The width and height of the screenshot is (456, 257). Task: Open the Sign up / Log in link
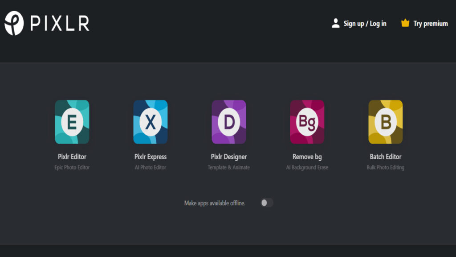[x=365, y=24]
